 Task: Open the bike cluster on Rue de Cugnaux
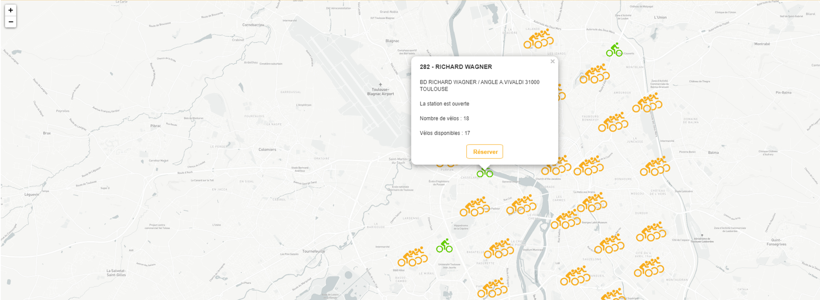point(521,204)
